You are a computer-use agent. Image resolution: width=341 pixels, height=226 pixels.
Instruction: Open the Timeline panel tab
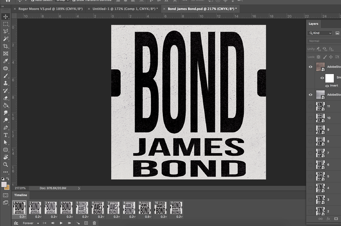tap(20, 195)
